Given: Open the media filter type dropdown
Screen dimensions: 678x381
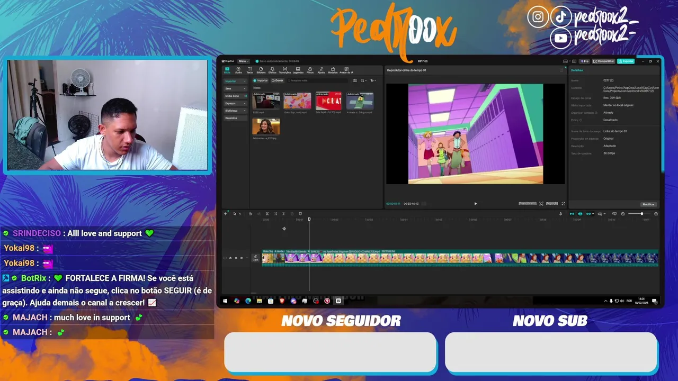Looking at the screenshot, I should pyautogui.click(x=373, y=80).
